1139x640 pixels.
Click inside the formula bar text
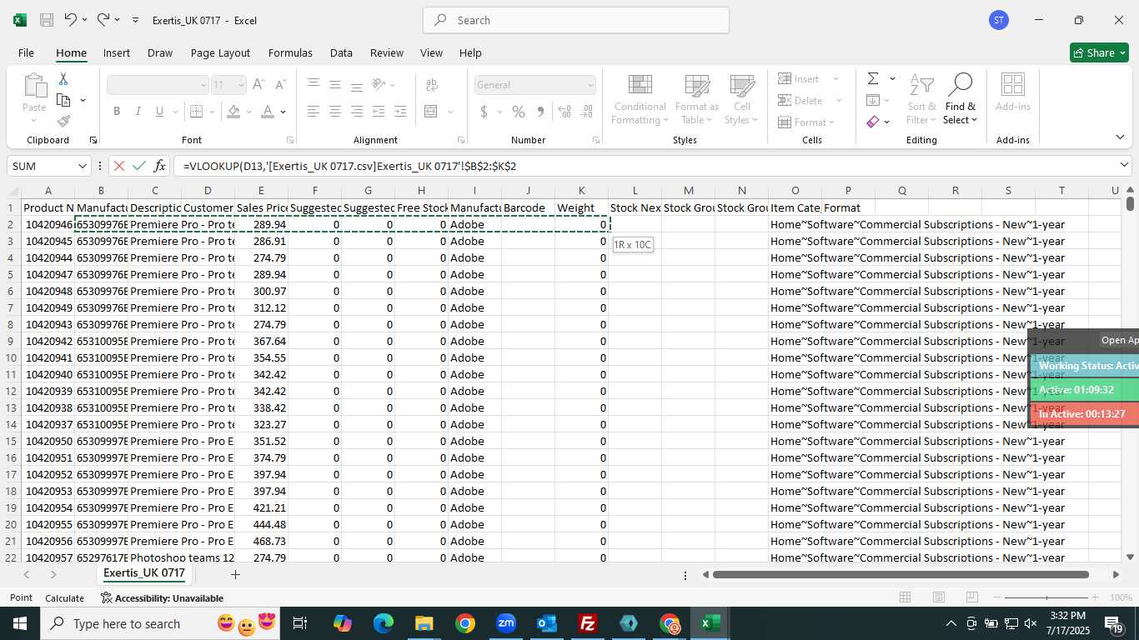[x=349, y=166]
